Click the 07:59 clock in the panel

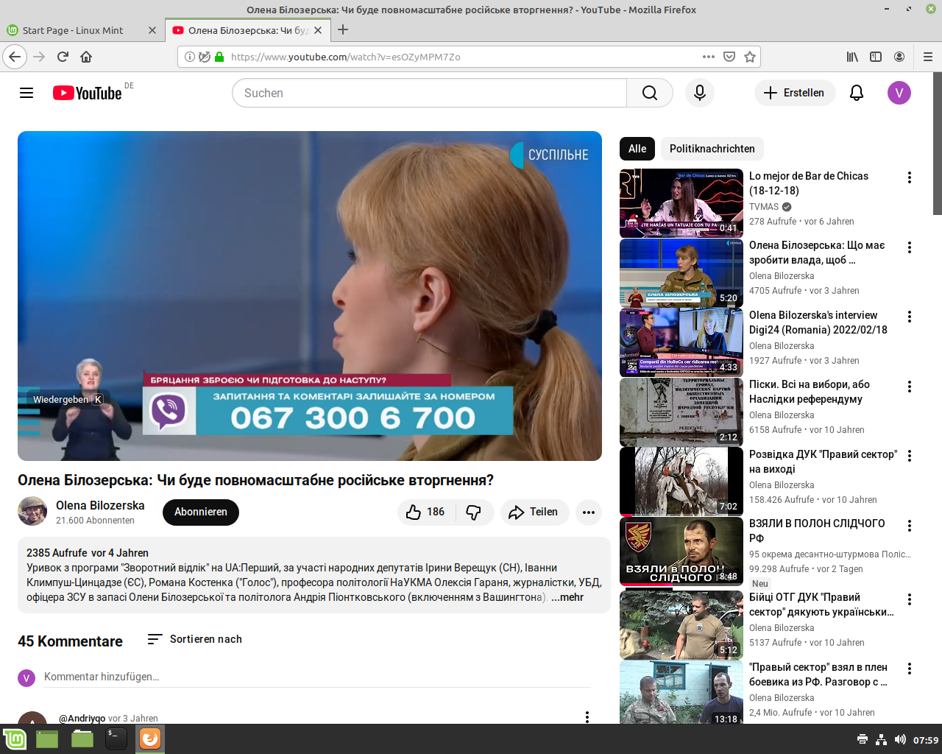pyautogui.click(x=926, y=740)
